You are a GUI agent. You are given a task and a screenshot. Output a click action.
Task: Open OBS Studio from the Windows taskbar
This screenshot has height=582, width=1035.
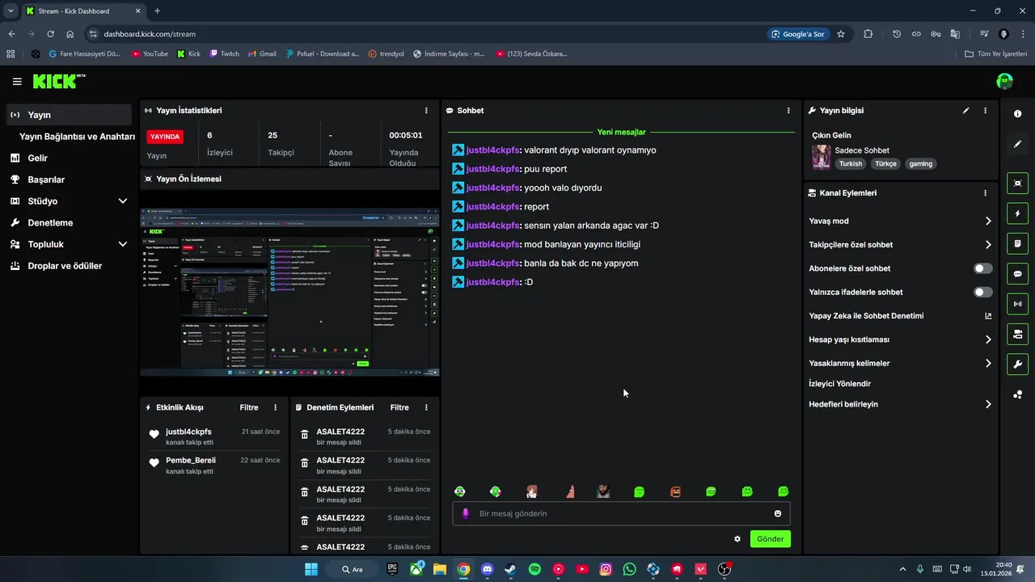(724, 569)
